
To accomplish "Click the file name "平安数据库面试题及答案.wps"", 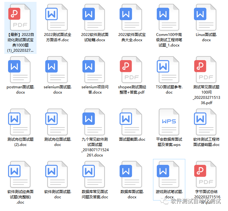I will click(x=169, y=142).
